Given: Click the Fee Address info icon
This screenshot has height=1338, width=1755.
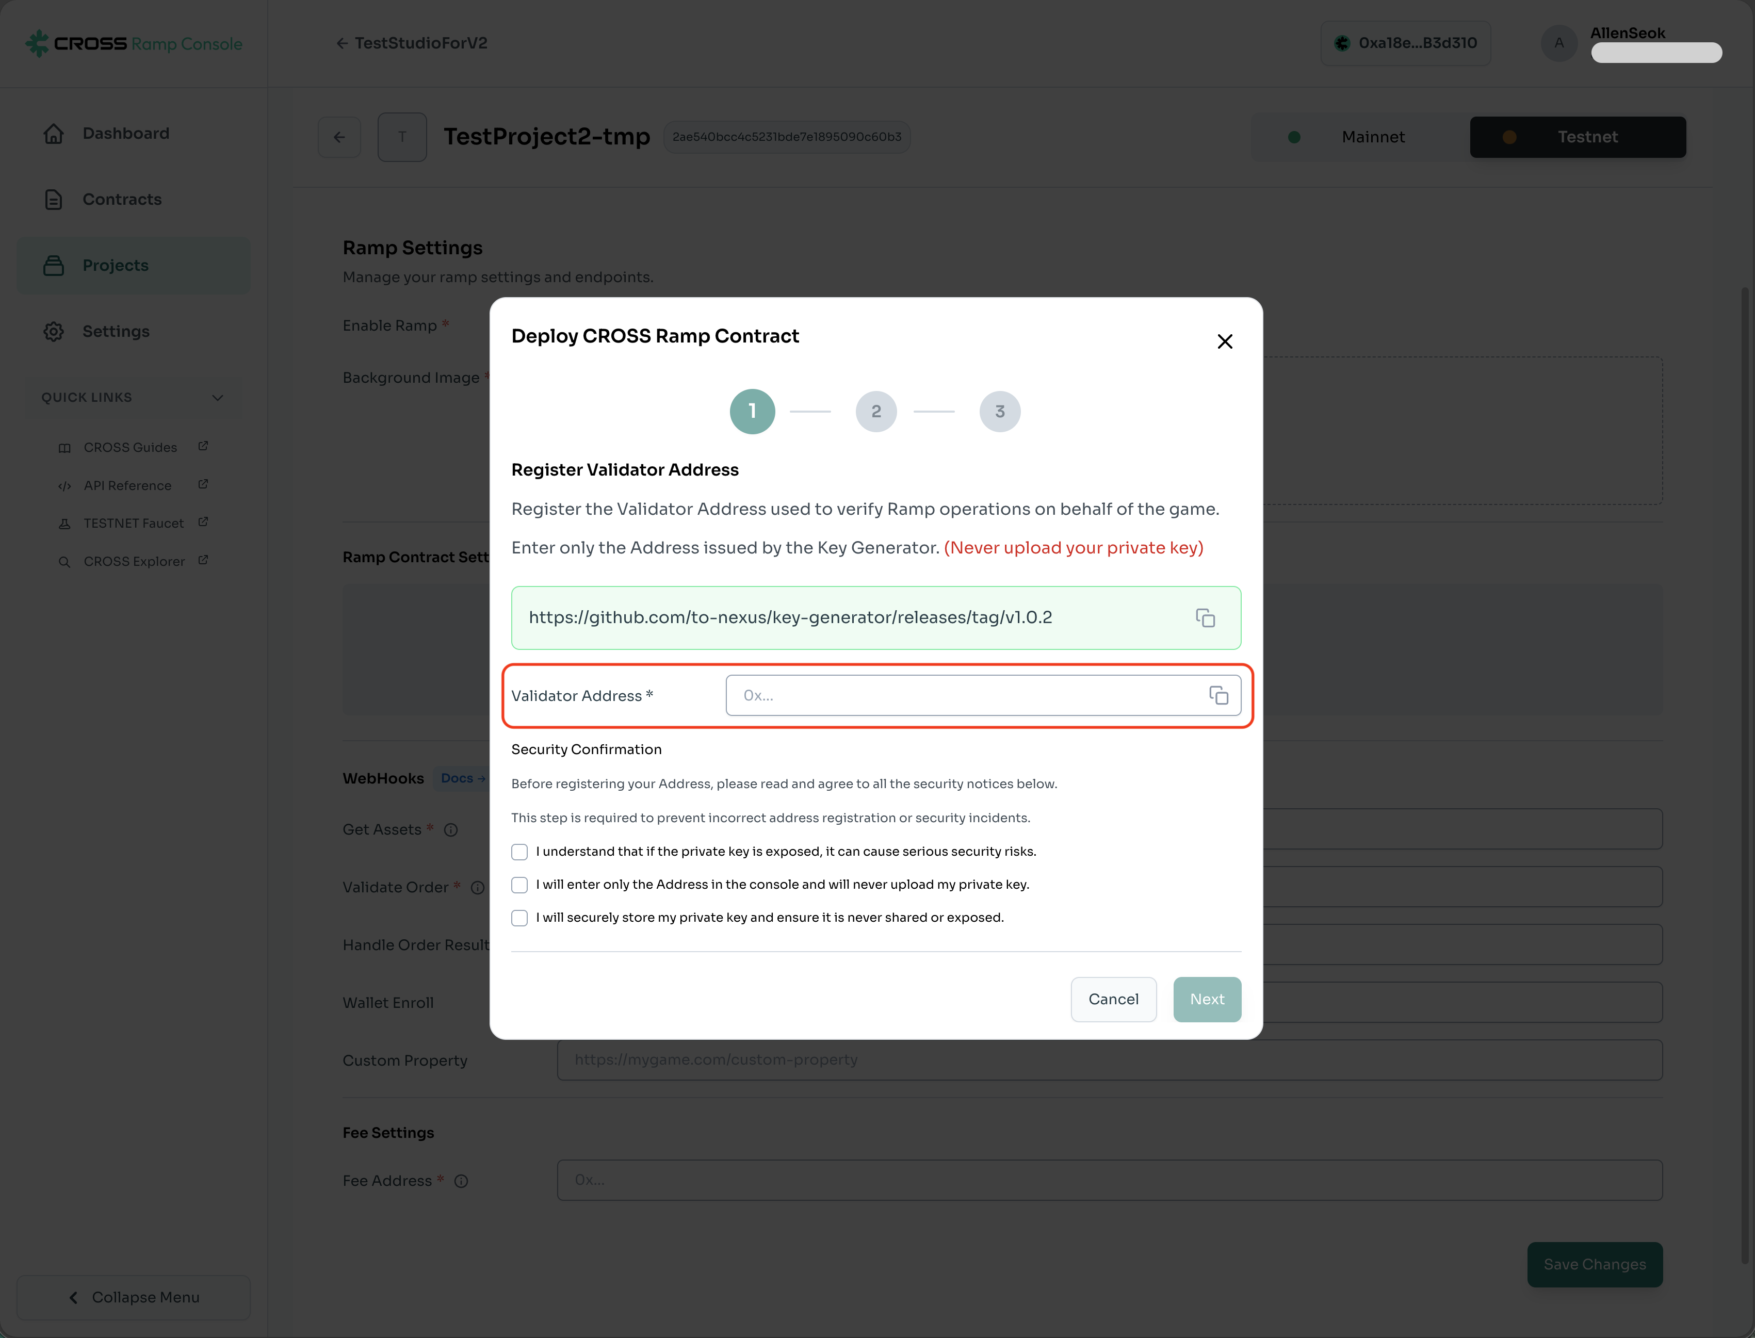Looking at the screenshot, I should (x=461, y=1181).
